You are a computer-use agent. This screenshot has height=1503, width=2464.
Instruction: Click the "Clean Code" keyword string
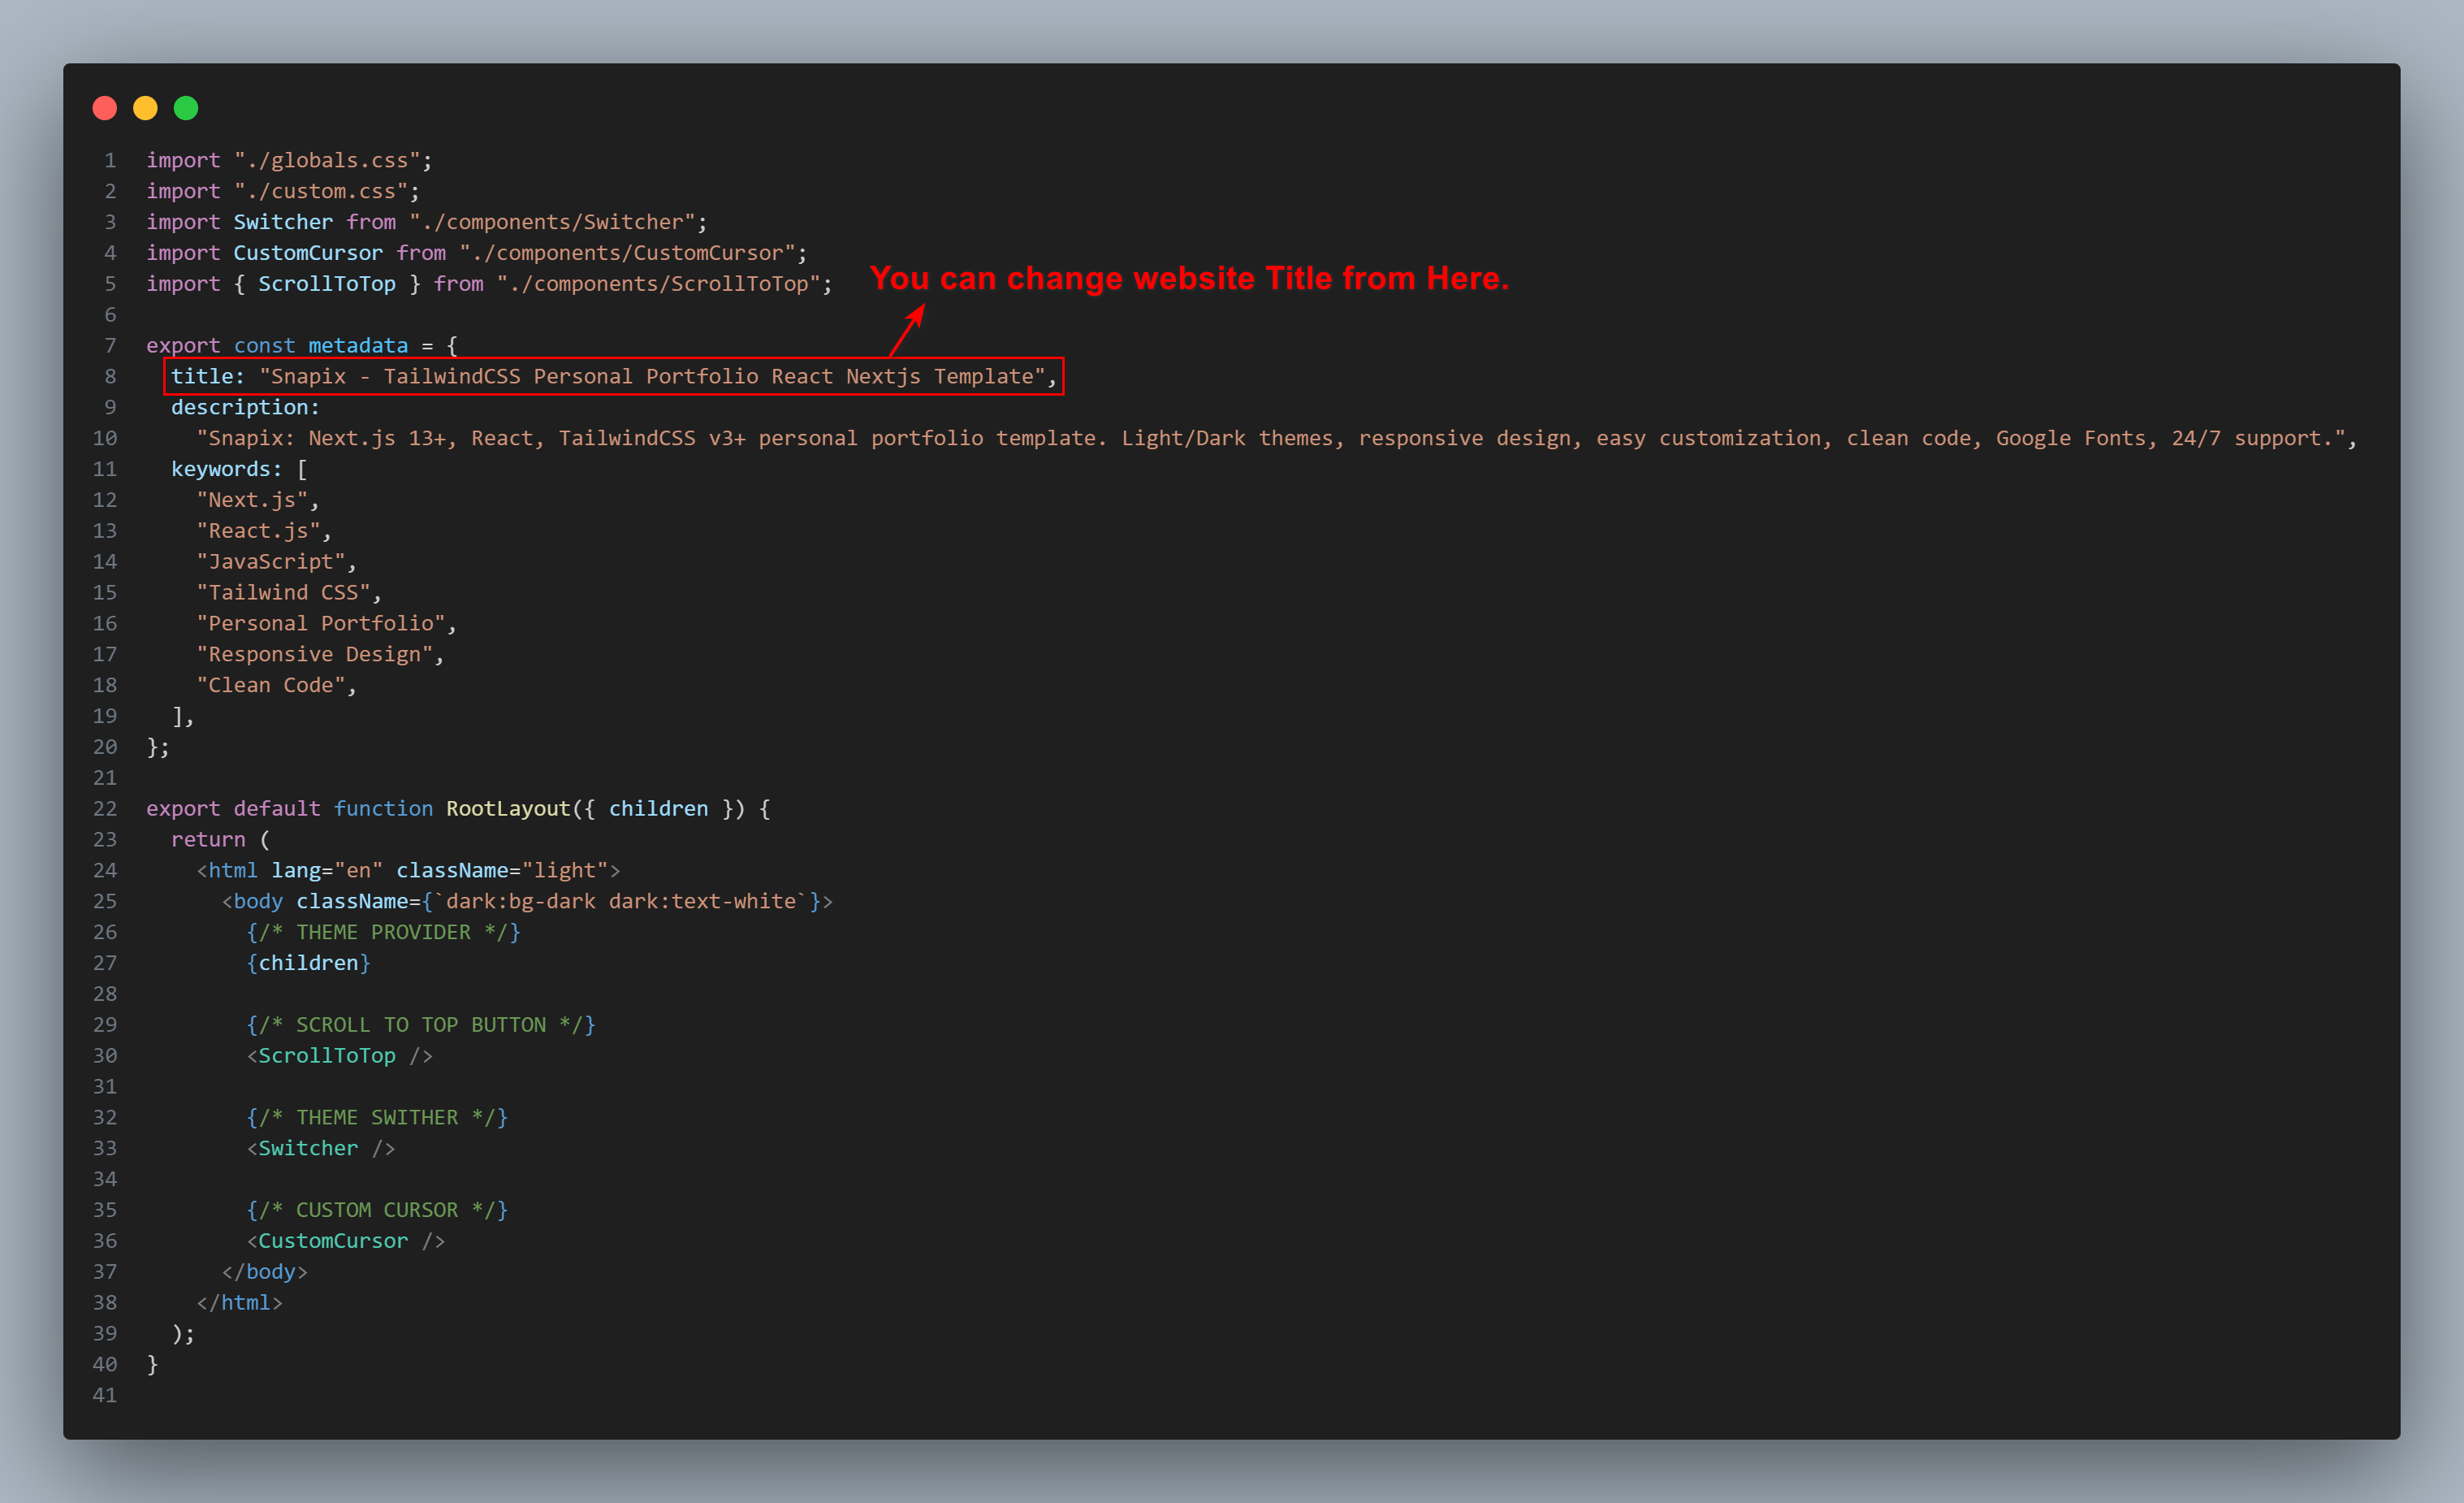point(271,686)
